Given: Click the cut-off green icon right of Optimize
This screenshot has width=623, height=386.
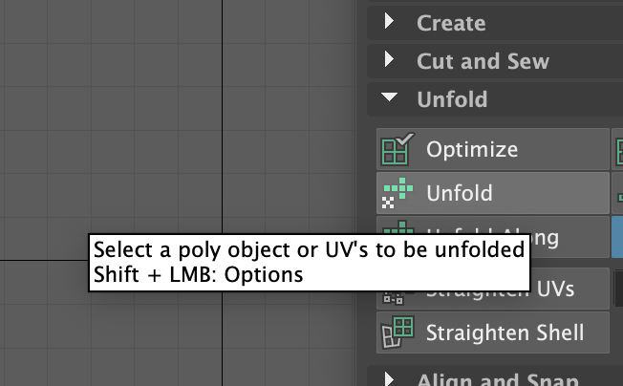Looking at the screenshot, I should point(619,149).
